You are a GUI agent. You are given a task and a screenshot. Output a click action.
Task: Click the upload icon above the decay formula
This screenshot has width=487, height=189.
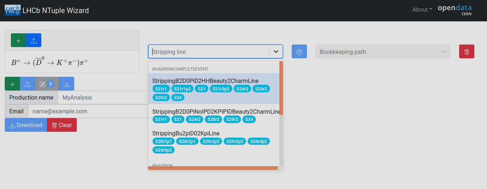34,41
